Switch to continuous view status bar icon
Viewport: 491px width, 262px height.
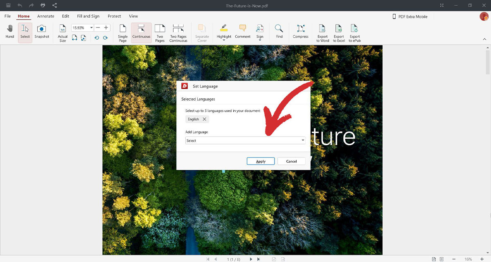click(442, 259)
